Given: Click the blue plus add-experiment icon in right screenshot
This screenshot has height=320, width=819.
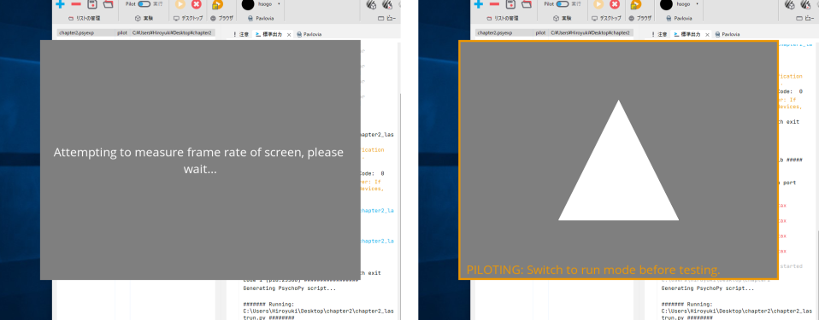Looking at the screenshot, I should tap(478, 4).
